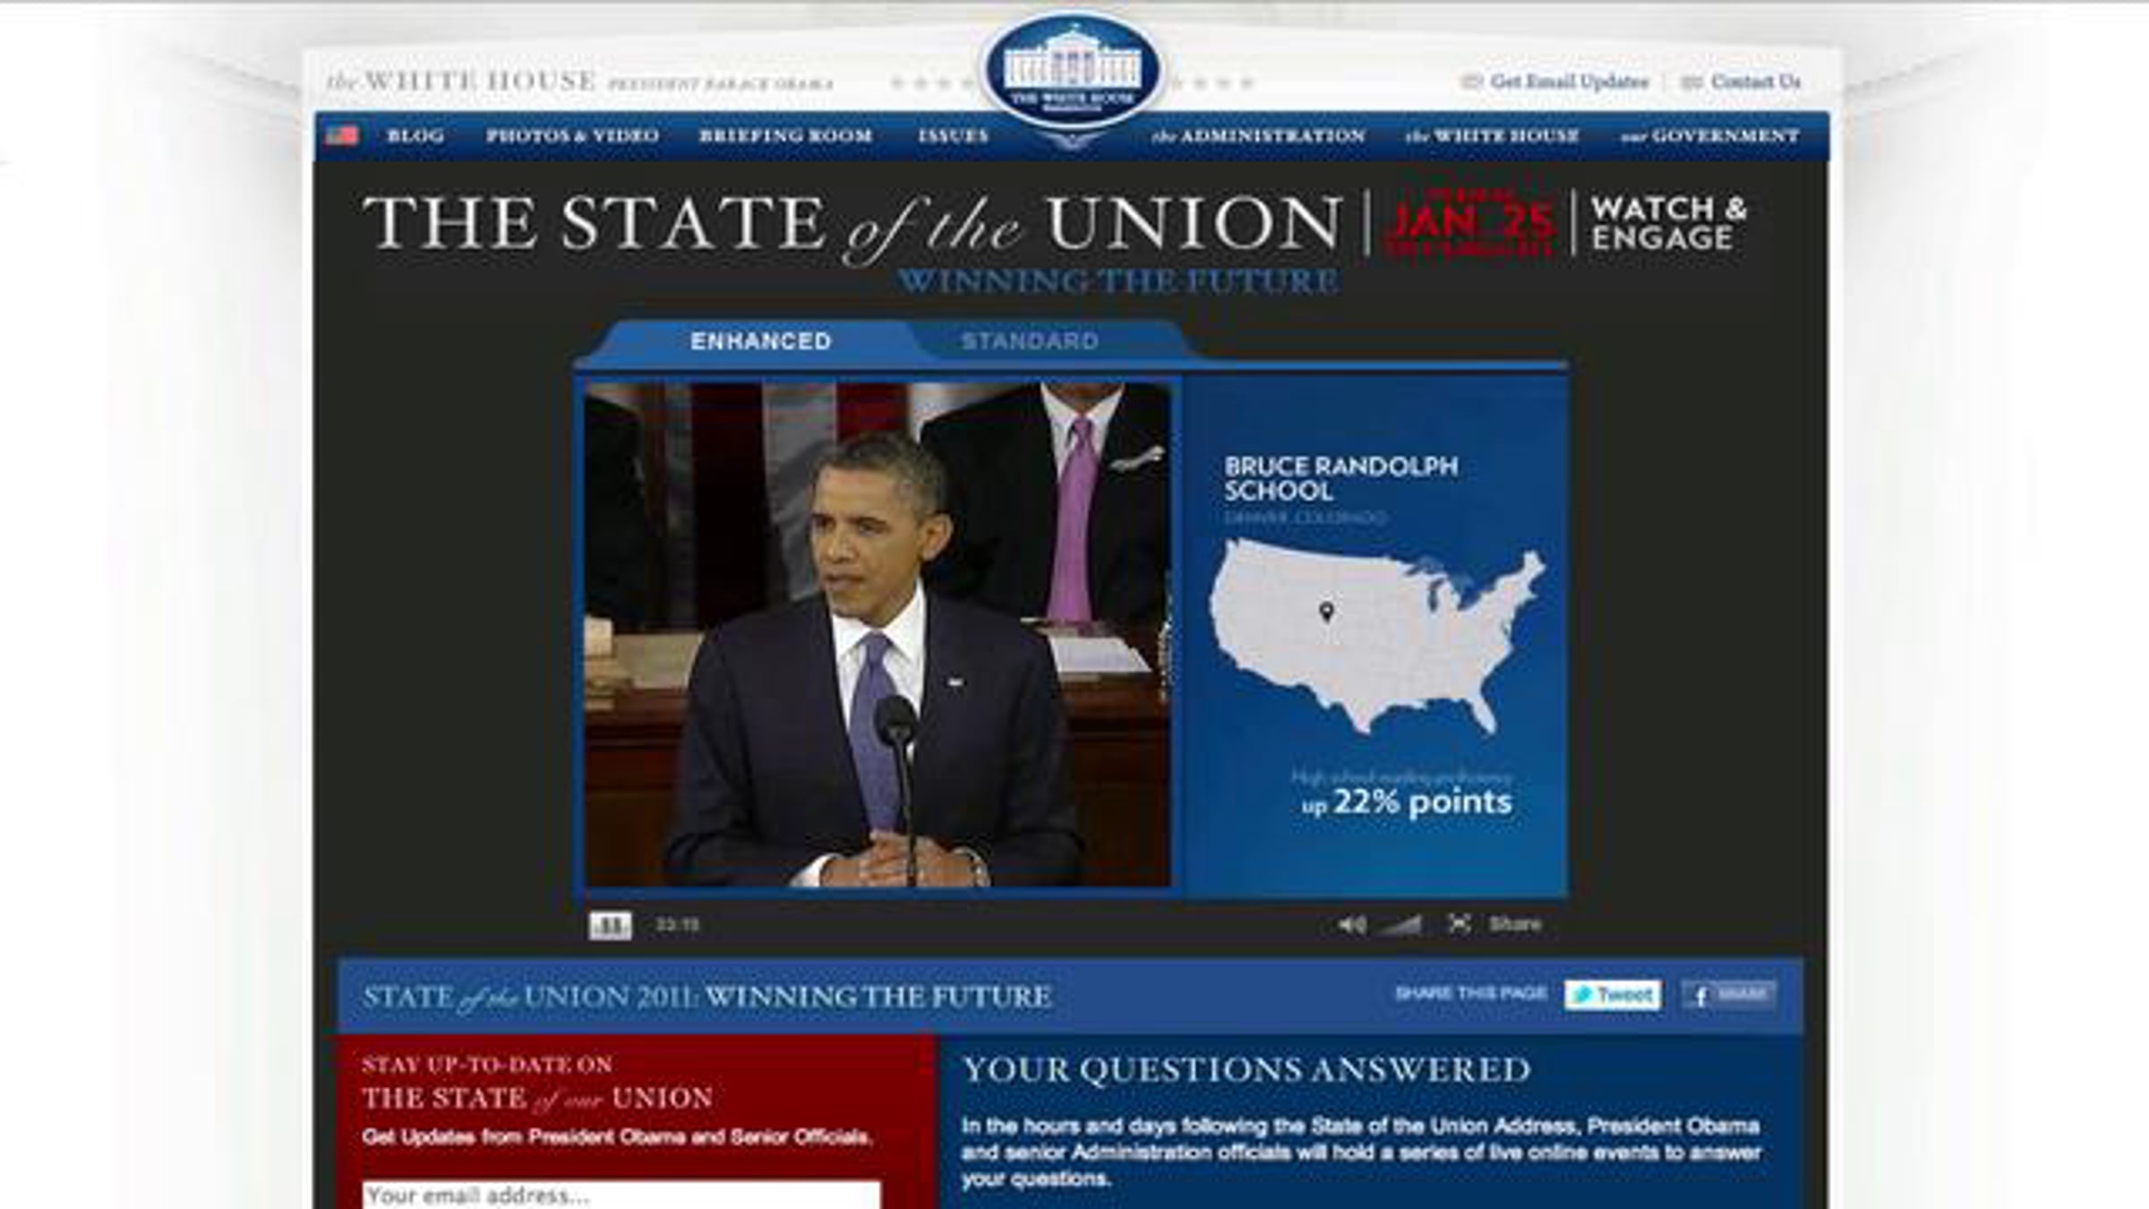Click the email address input field
Viewport: 2149px width, 1209px height.
tap(621, 1195)
